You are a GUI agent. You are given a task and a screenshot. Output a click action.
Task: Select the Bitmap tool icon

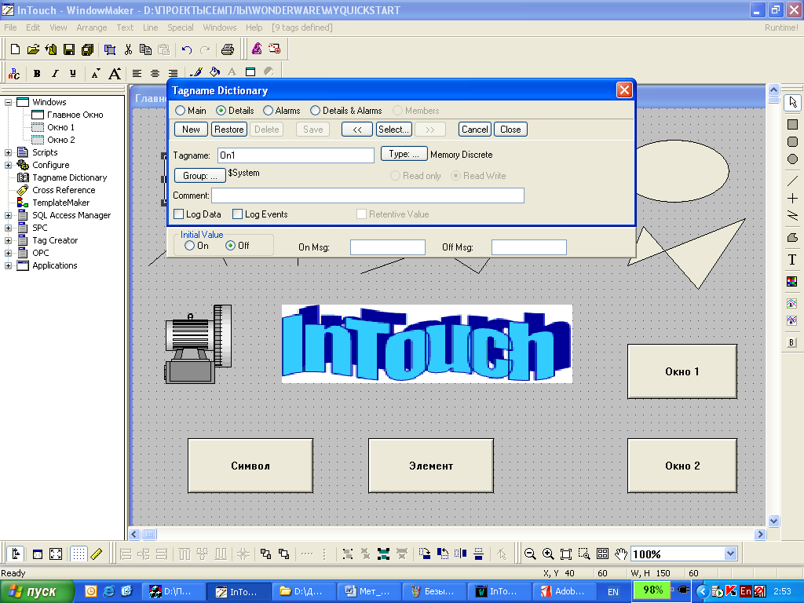[x=792, y=281]
